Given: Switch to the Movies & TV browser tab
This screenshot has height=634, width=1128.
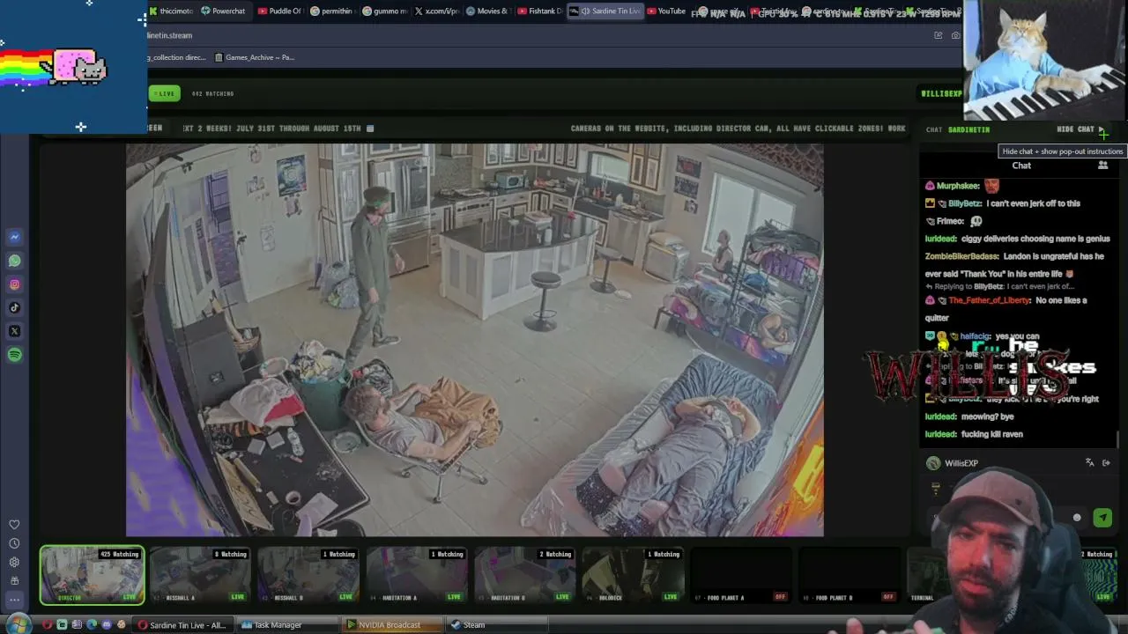Looking at the screenshot, I should [x=488, y=11].
